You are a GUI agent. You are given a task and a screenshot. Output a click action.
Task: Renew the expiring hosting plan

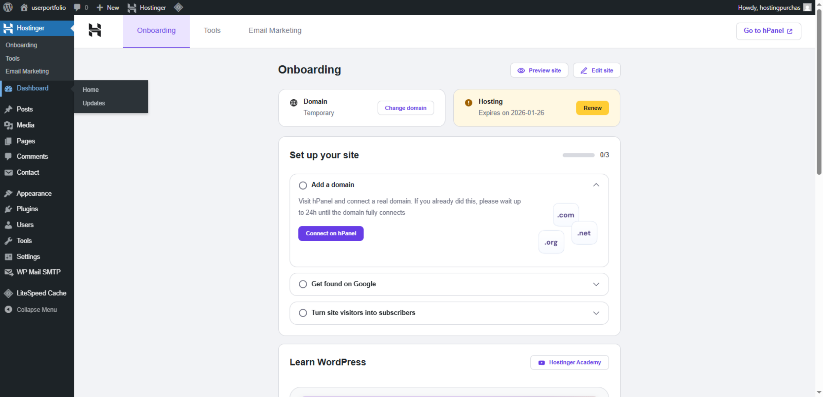(592, 108)
